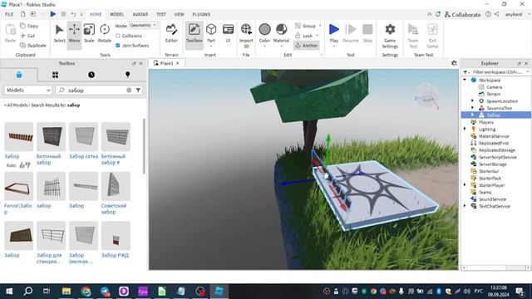
Task: Collapse the Workspace tree node
Action: click(x=465, y=80)
